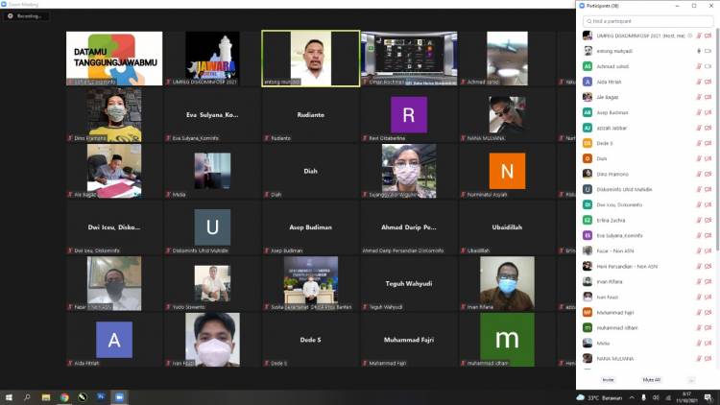Toggle the mute status of Asep Budiman
720x405 pixels.
tap(698, 112)
